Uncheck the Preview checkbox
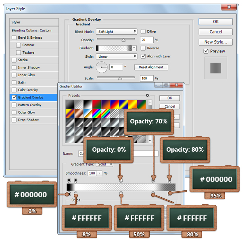Screen dimensions: 242x242 [x=206, y=51]
